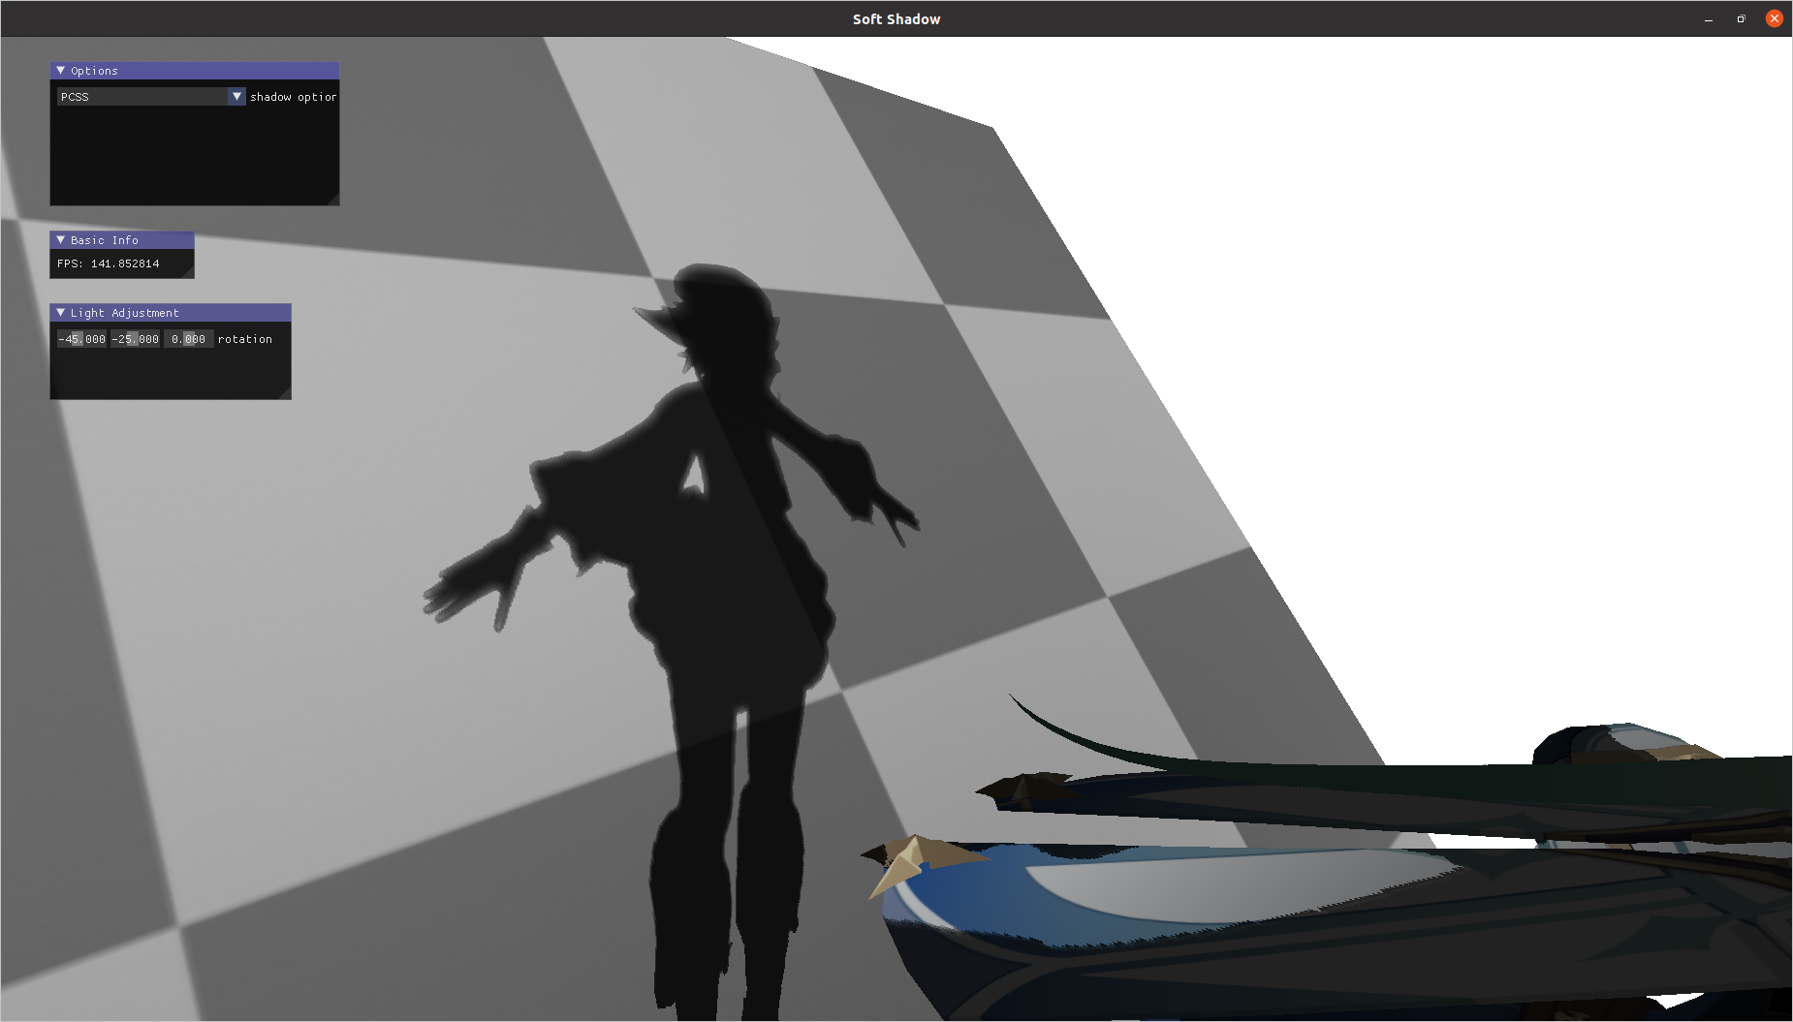1793x1022 pixels.
Task: Click the -25.000 rotation value field
Action: tap(135, 339)
